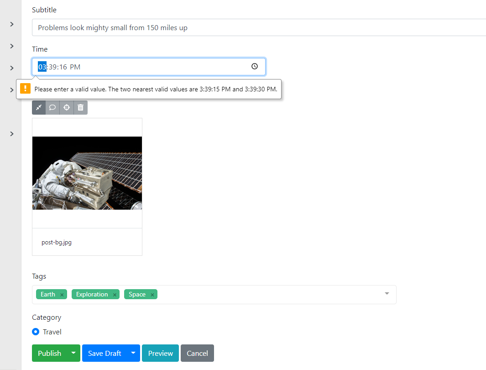Click the Cancel button

(197, 353)
